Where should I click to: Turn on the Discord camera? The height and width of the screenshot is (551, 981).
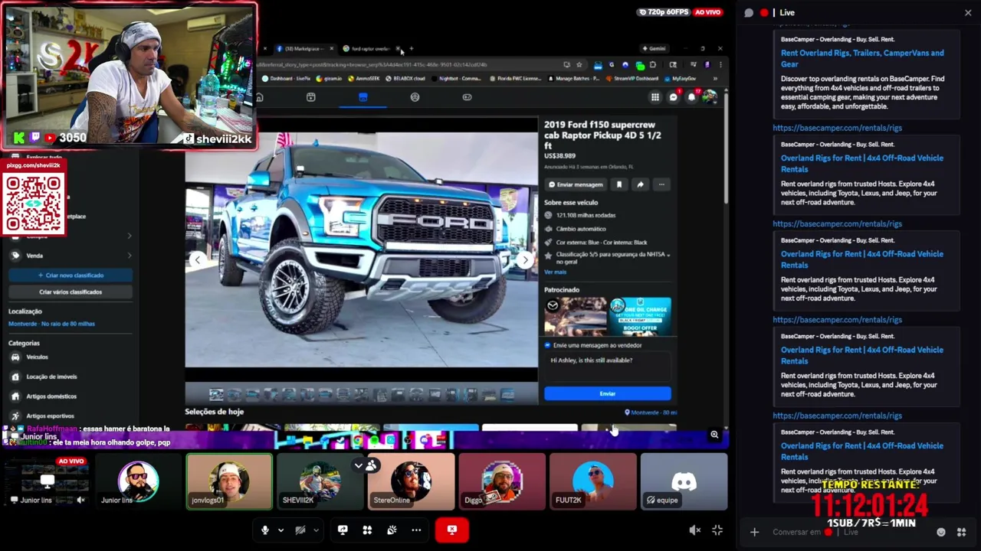300,530
